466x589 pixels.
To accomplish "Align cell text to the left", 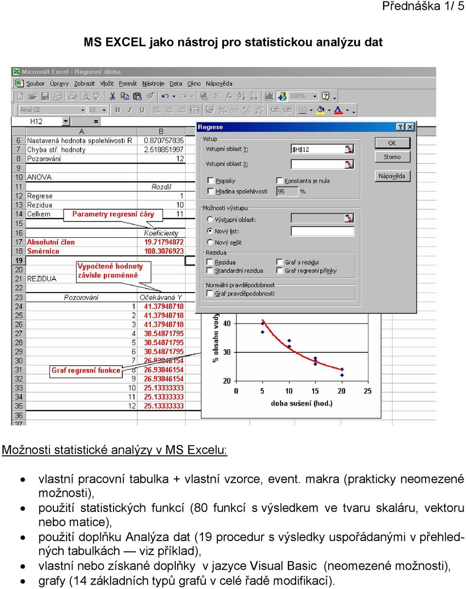I will click(x=157, y=110).
